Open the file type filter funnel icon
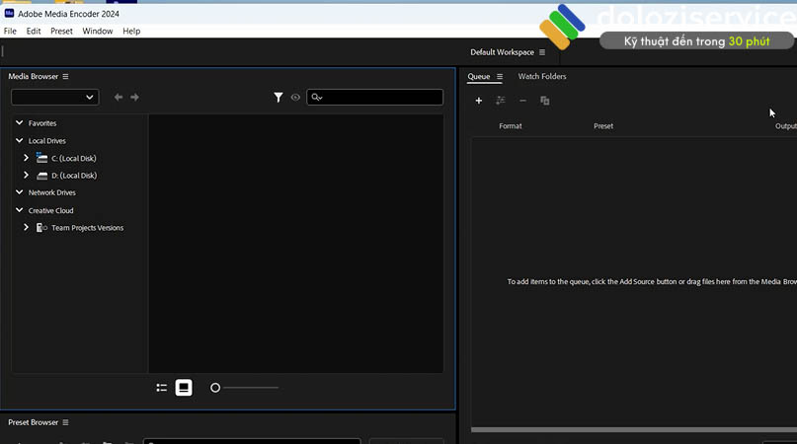The width and height of the screenshot is (797, 444). 279,98
